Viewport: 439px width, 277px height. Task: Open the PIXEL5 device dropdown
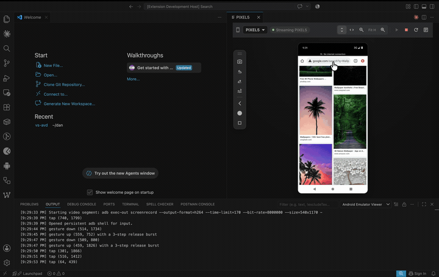point(255,30)
